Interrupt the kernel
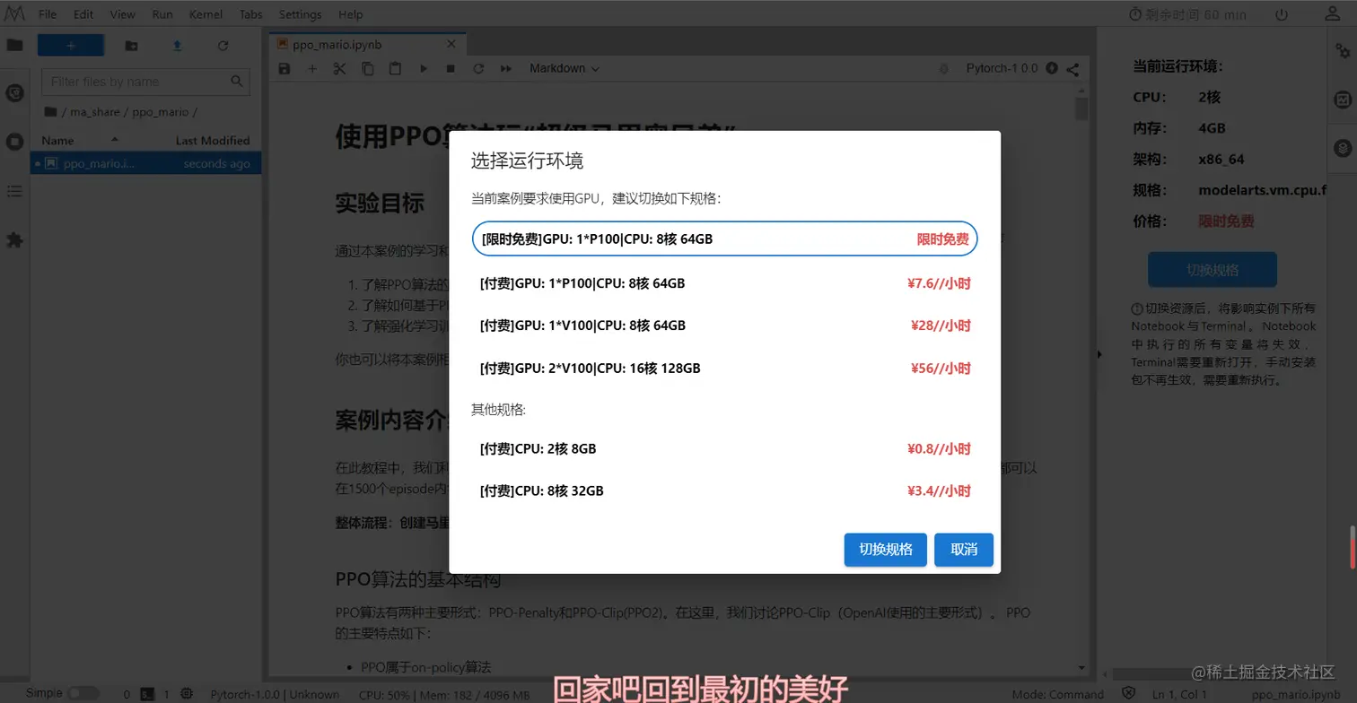 point(451,68)
